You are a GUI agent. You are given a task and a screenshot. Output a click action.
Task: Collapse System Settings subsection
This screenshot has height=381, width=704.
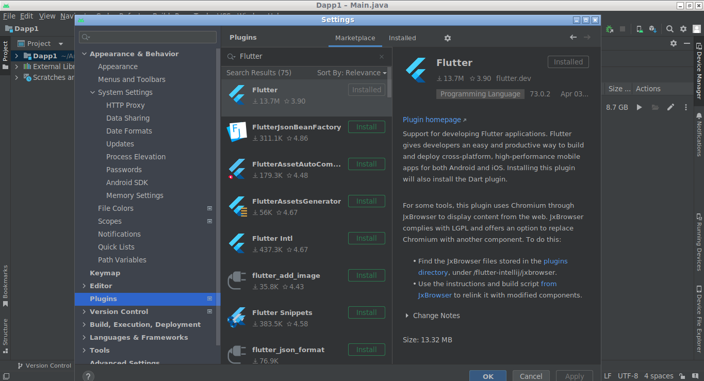click(92, 92)
